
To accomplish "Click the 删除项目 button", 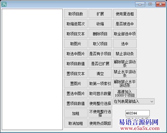I will pos(100,33).
